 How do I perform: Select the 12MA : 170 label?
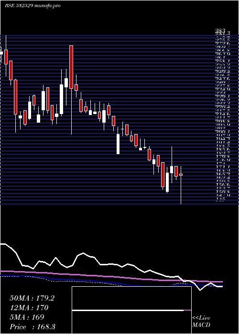pyautogui.click(x=29, y=308)
